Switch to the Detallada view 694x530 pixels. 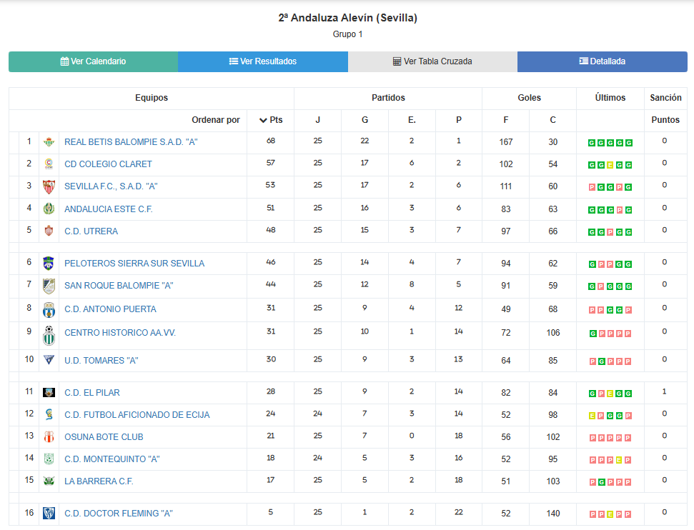point(603,61)
